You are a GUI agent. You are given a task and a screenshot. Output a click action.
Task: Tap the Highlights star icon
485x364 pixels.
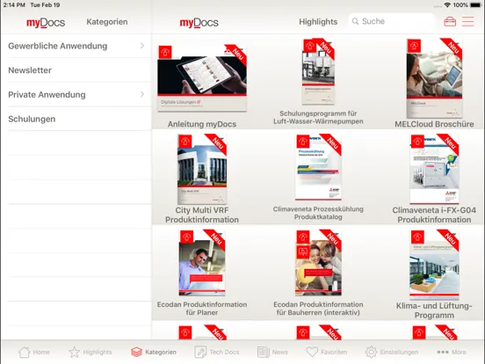[x=74, y=352]
